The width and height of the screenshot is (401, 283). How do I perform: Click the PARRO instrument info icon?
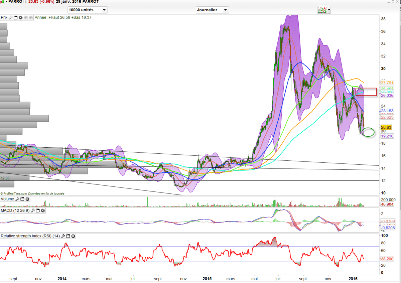26,2
